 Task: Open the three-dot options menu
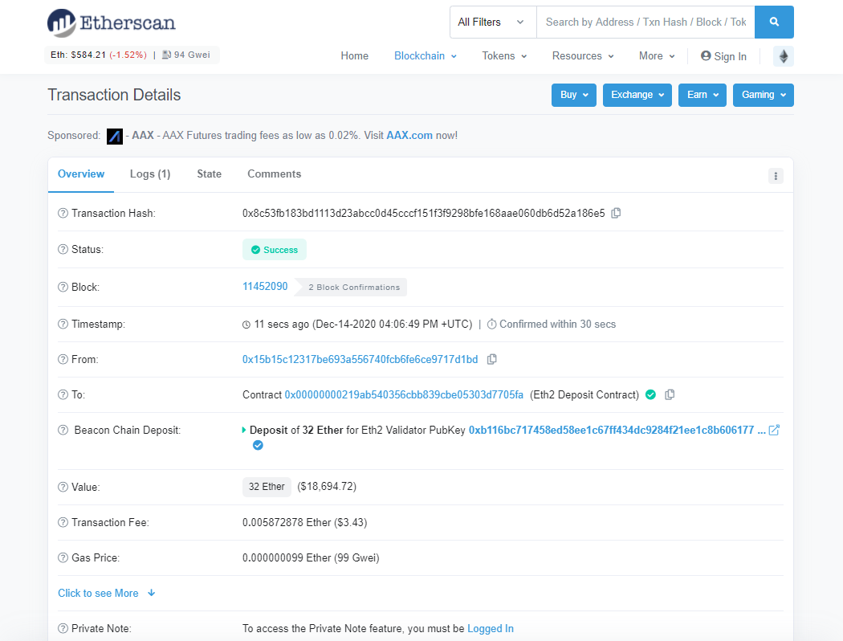point(775,176)
